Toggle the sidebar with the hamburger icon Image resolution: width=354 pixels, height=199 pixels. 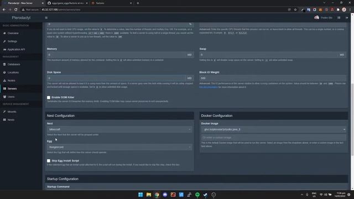point(46,18)
